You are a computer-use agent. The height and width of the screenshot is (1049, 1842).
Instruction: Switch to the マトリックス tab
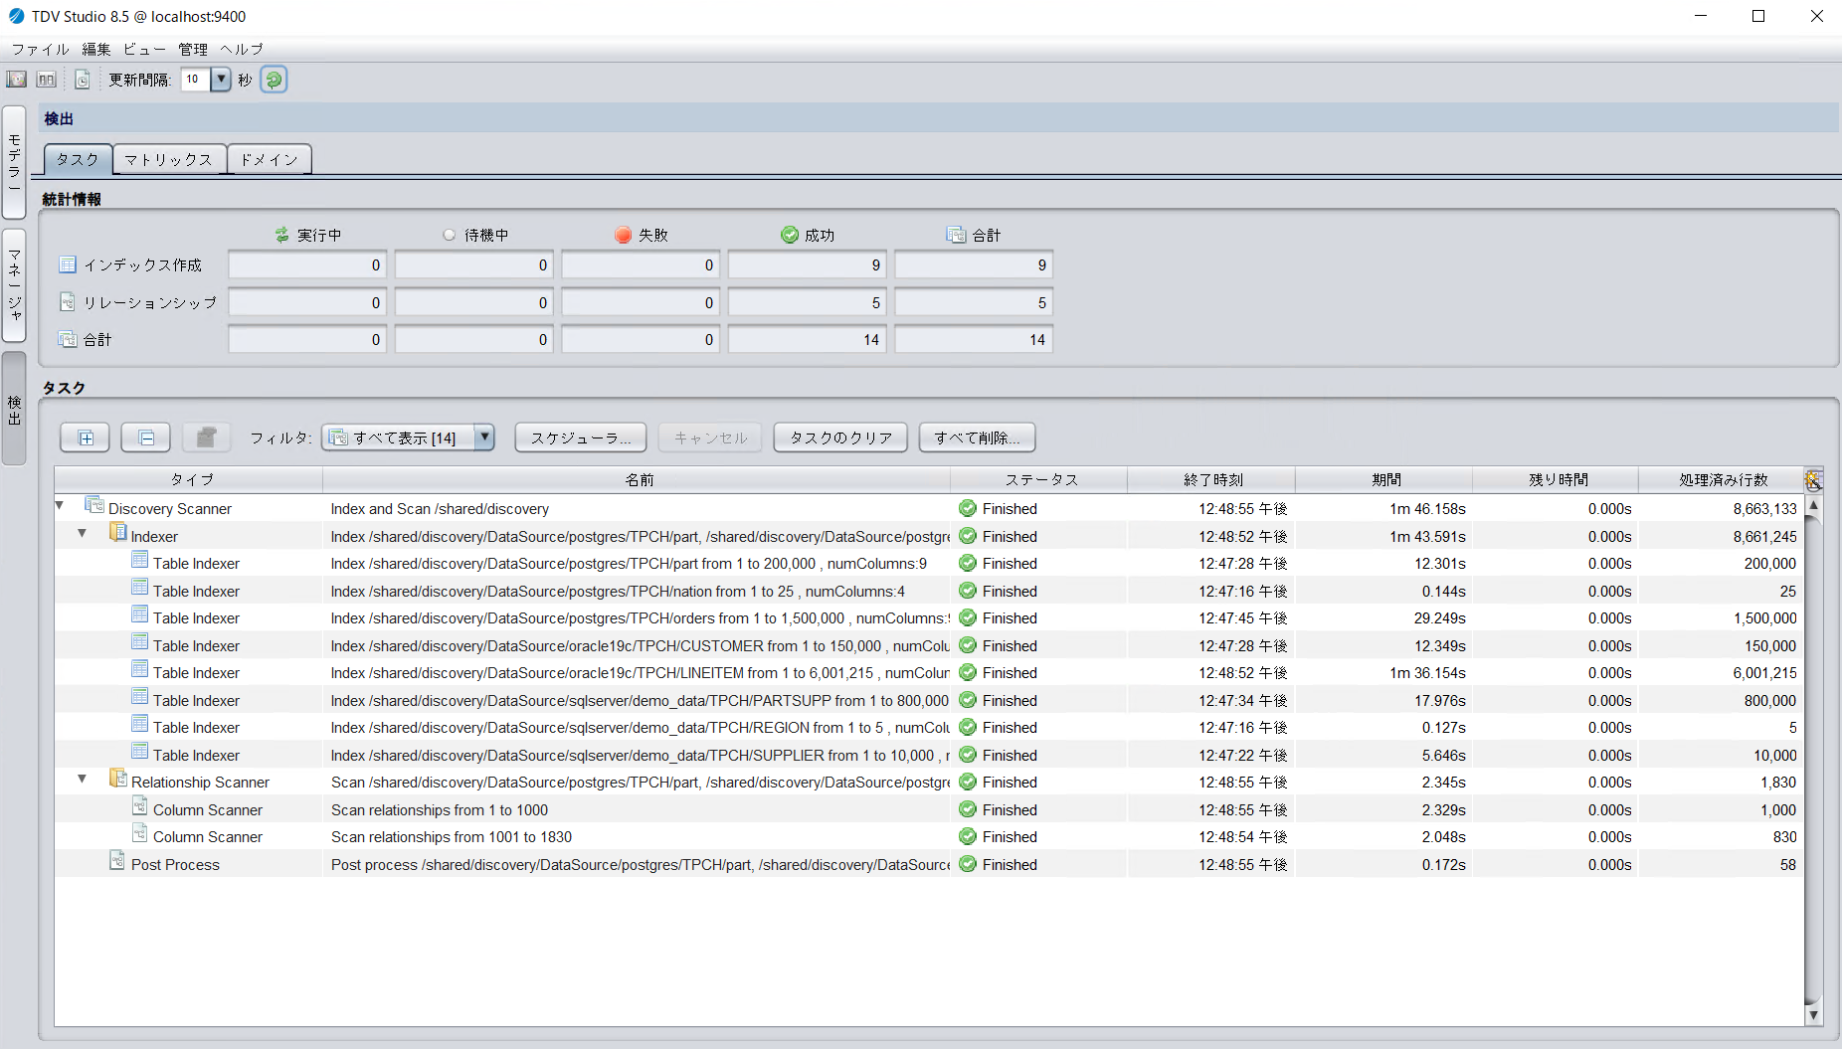[x=169, y=159]
